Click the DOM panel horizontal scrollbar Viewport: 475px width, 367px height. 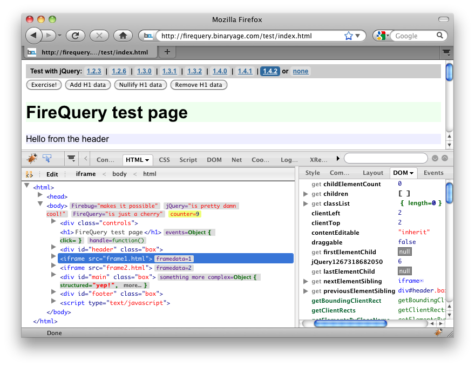[350, 323]
